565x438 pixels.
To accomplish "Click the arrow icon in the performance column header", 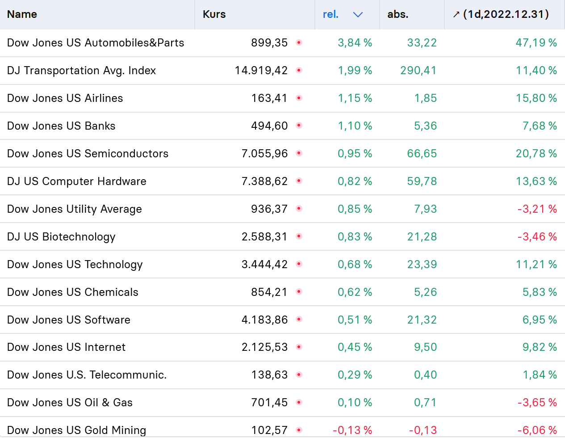I will pos(456,15).
